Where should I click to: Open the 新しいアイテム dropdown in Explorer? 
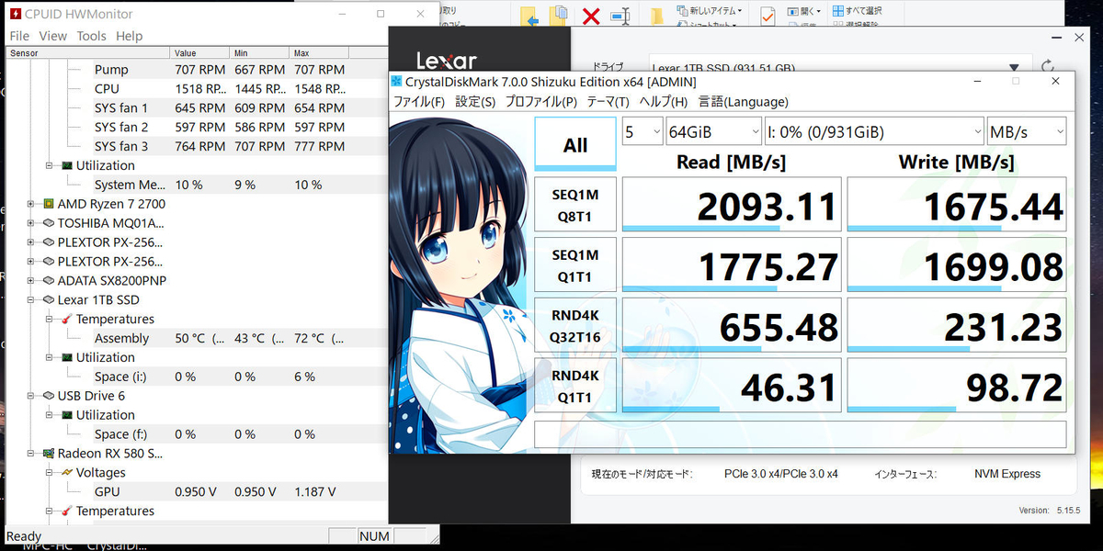(709, 10)
